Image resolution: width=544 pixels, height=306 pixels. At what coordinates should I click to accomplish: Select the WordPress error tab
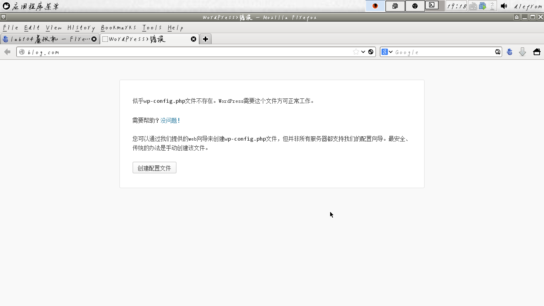[x=149, y=39]
